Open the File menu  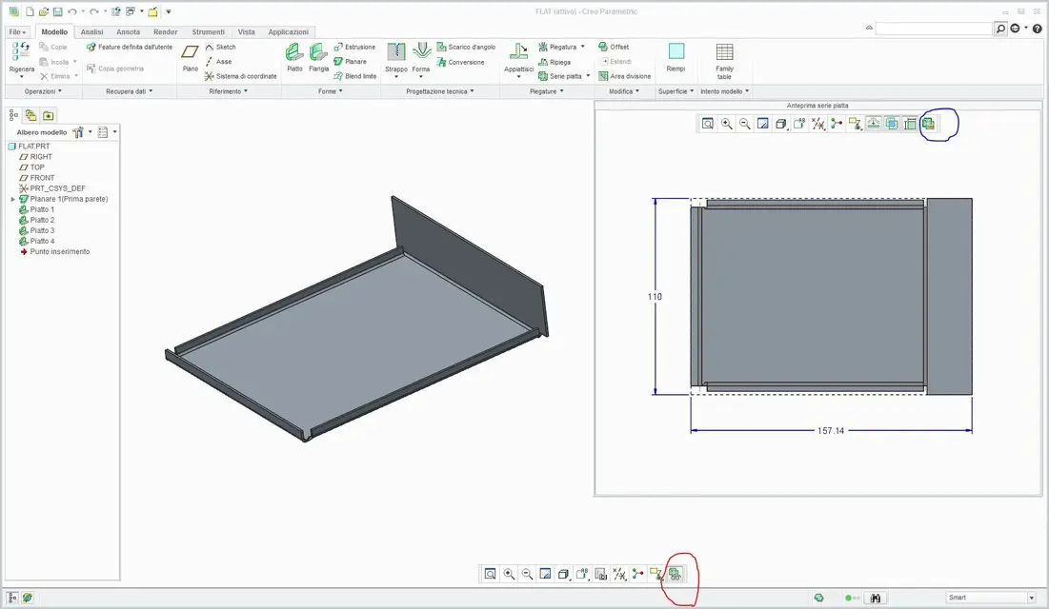point(17,32)
